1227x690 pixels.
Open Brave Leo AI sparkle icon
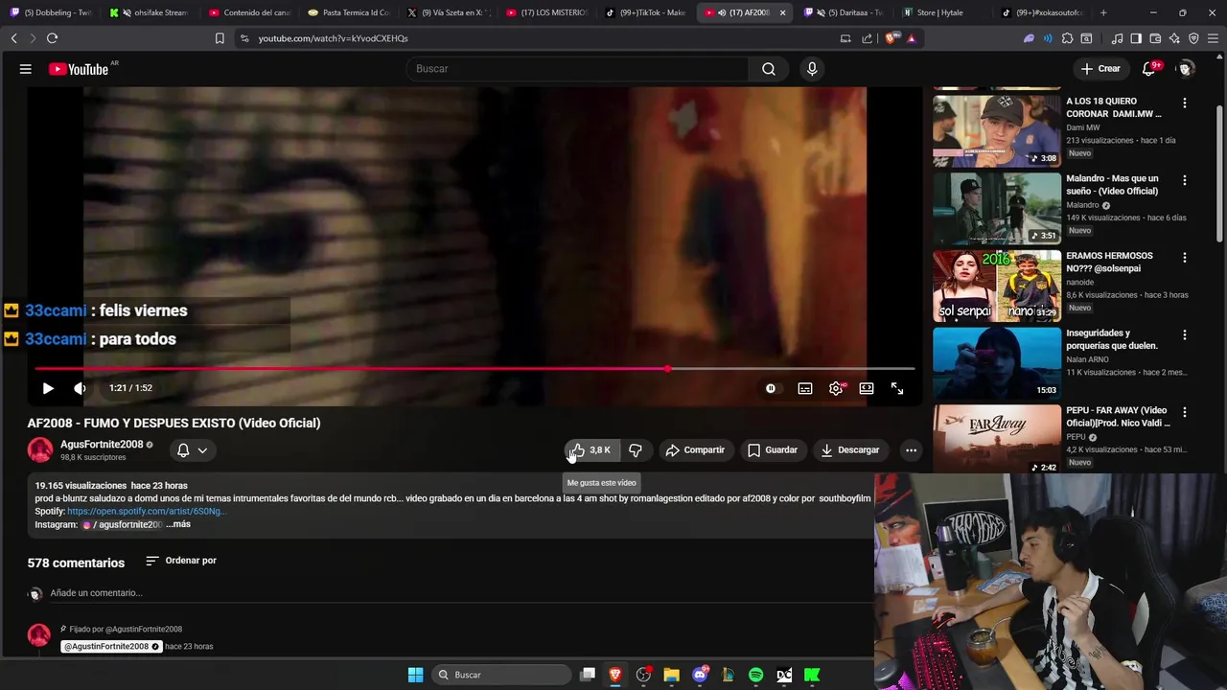point(1174,38)
